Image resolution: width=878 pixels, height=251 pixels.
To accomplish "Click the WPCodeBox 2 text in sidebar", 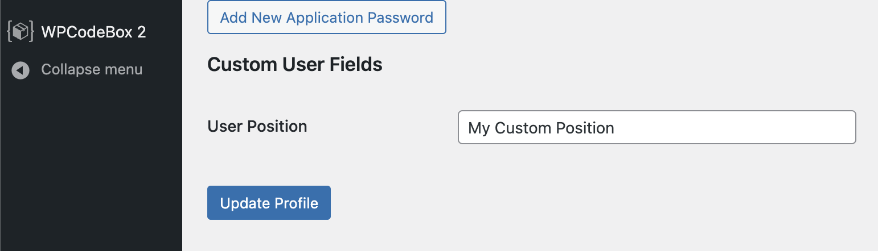I will [94, 32].
